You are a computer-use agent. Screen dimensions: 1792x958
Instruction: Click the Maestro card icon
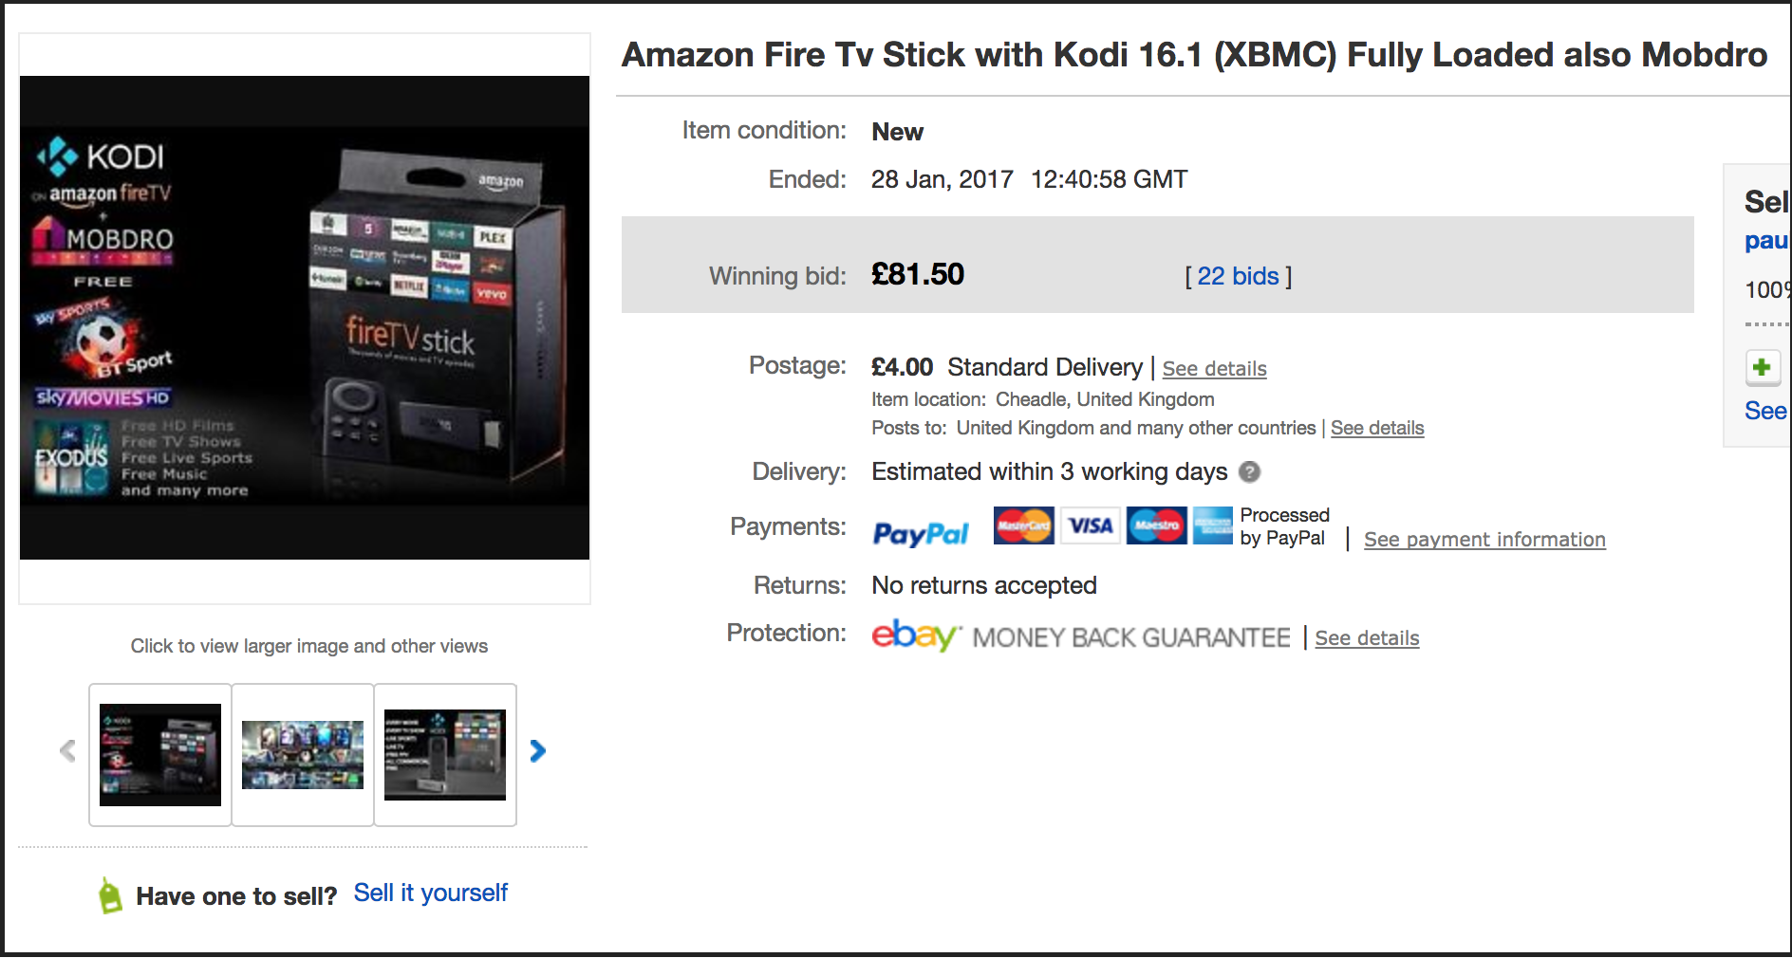coord(1156,525)
